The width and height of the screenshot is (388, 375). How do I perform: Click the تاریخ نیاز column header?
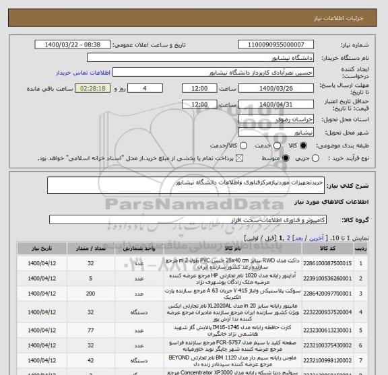[x=42, y=248]
